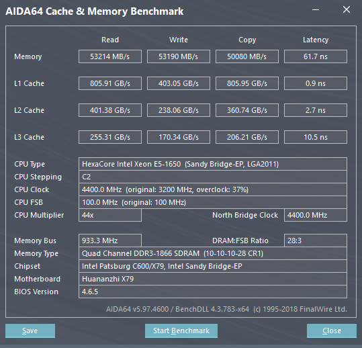Minimize the AIDA64 benchmark window

316,10
